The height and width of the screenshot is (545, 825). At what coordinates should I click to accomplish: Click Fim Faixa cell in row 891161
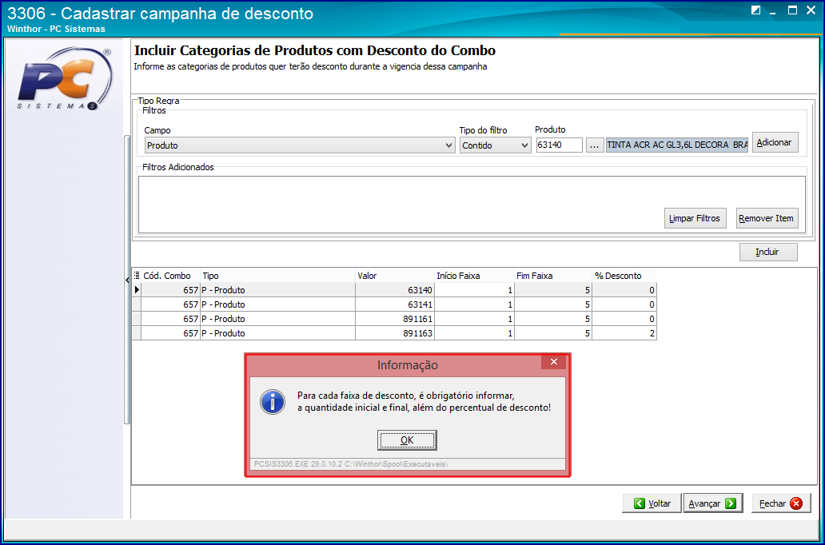click(x=553, y=319)
